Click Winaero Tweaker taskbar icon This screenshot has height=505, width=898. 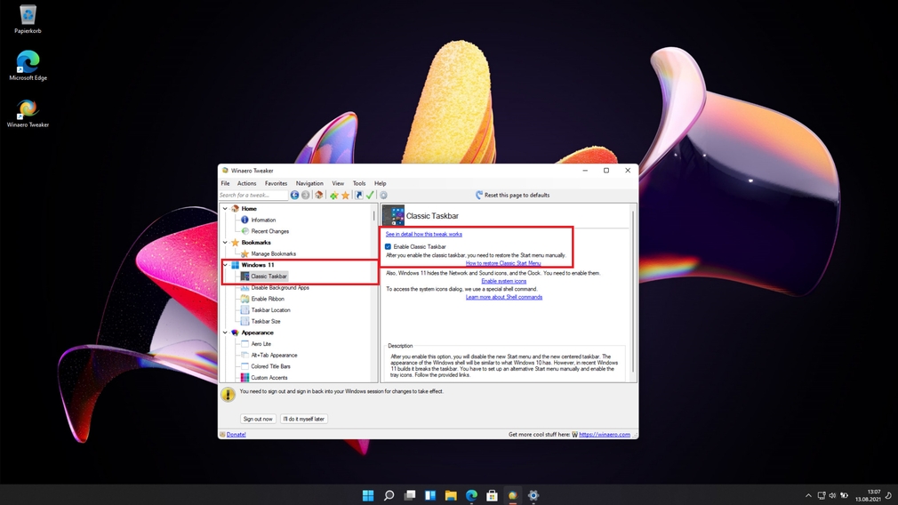pyautogui.click(x=512, y=495)
